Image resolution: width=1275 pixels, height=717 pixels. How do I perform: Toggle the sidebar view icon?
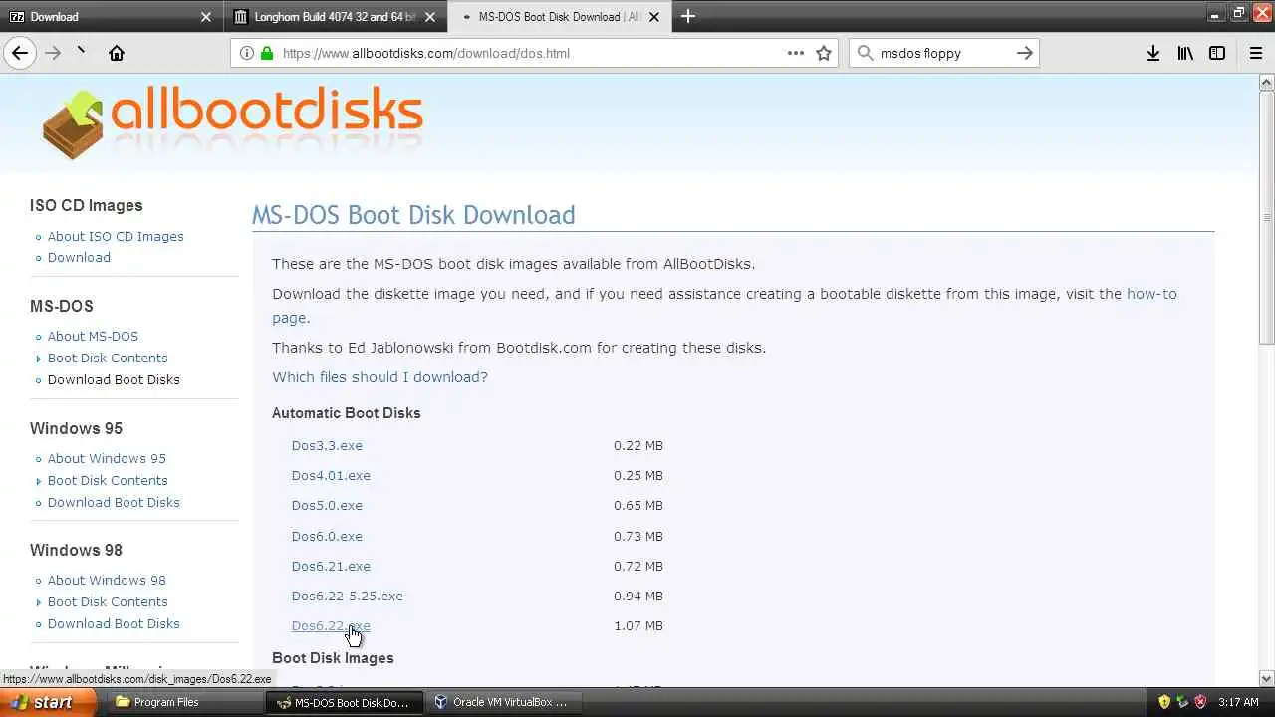[1217, 54]
